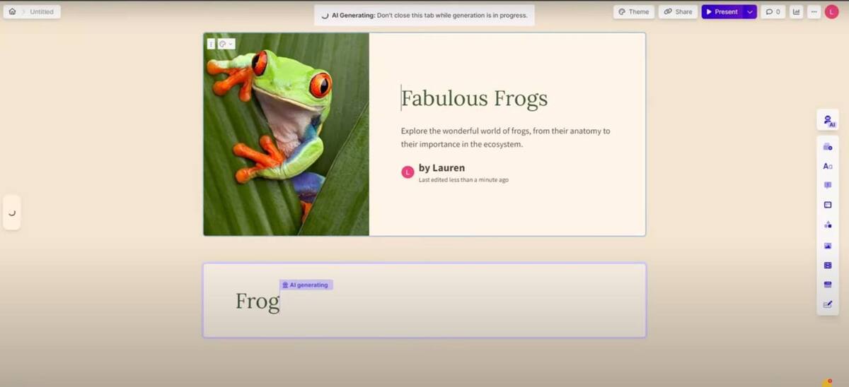Expand the card style palette dropdown
The height and width of the screenshot is (387, 849).
pos(226,44)
